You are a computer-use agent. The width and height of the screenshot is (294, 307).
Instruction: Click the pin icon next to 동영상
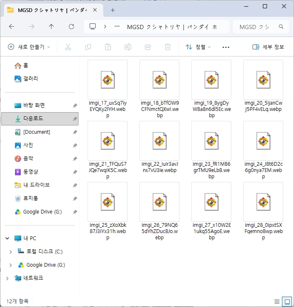click(x=75, y=172)
